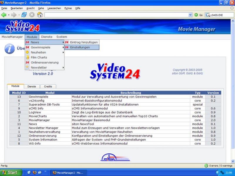This screenshot has height=176, width=235.
Task: Click MovieManager in page navigation
Action: point(12,37)
